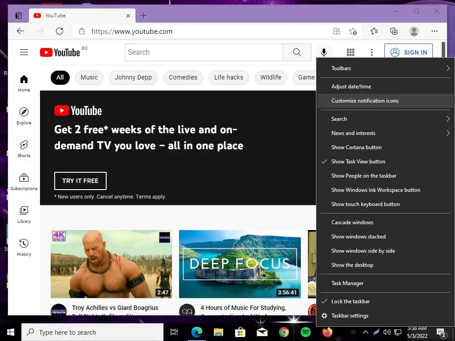Viewport: 455px width, 341px height.
Task: Select the Johnny Depp filter chip
Action: [x=133, y=77]
